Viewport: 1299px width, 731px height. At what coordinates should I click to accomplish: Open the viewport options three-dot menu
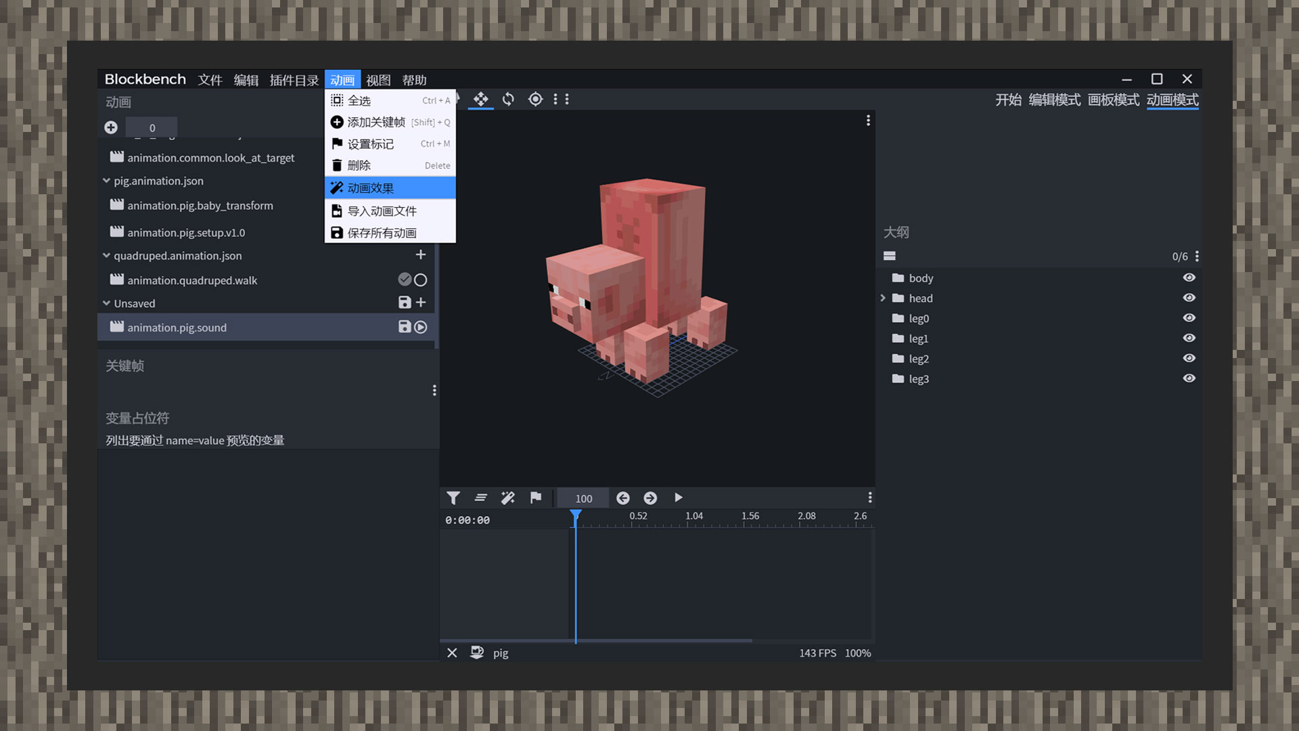tap(868, 120)
